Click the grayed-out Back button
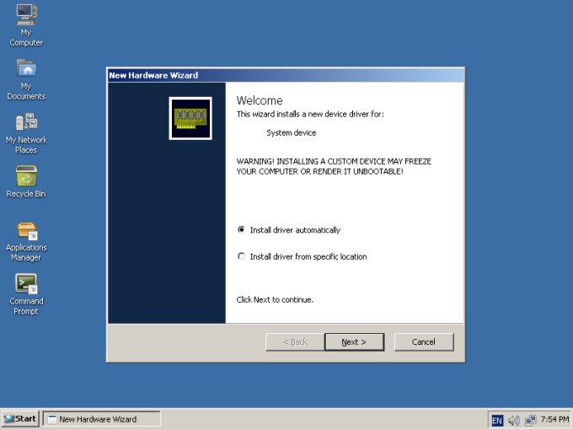Screen dimensions: 573x430 295,341
